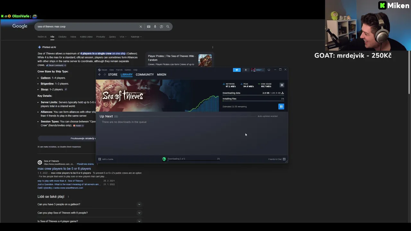Clear the Google search box with X
Viewport: 411px width, 231px height.
(x=140, y=27)
